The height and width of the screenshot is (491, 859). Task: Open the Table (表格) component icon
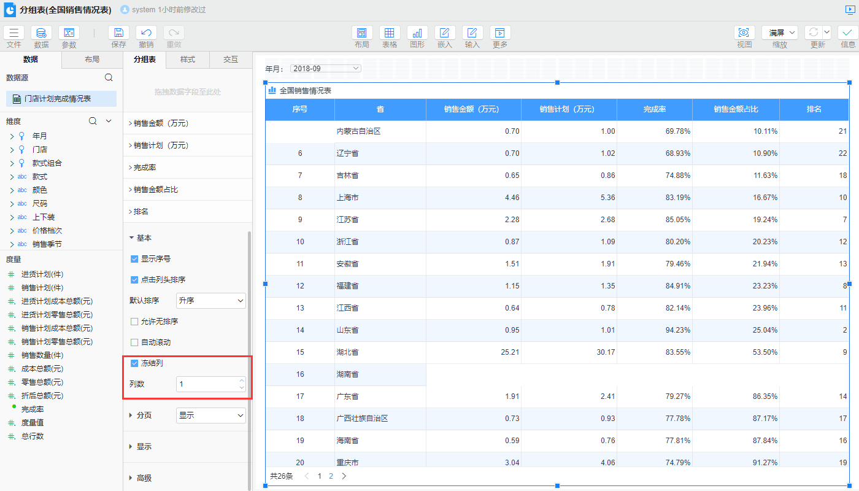pos(390,33)
